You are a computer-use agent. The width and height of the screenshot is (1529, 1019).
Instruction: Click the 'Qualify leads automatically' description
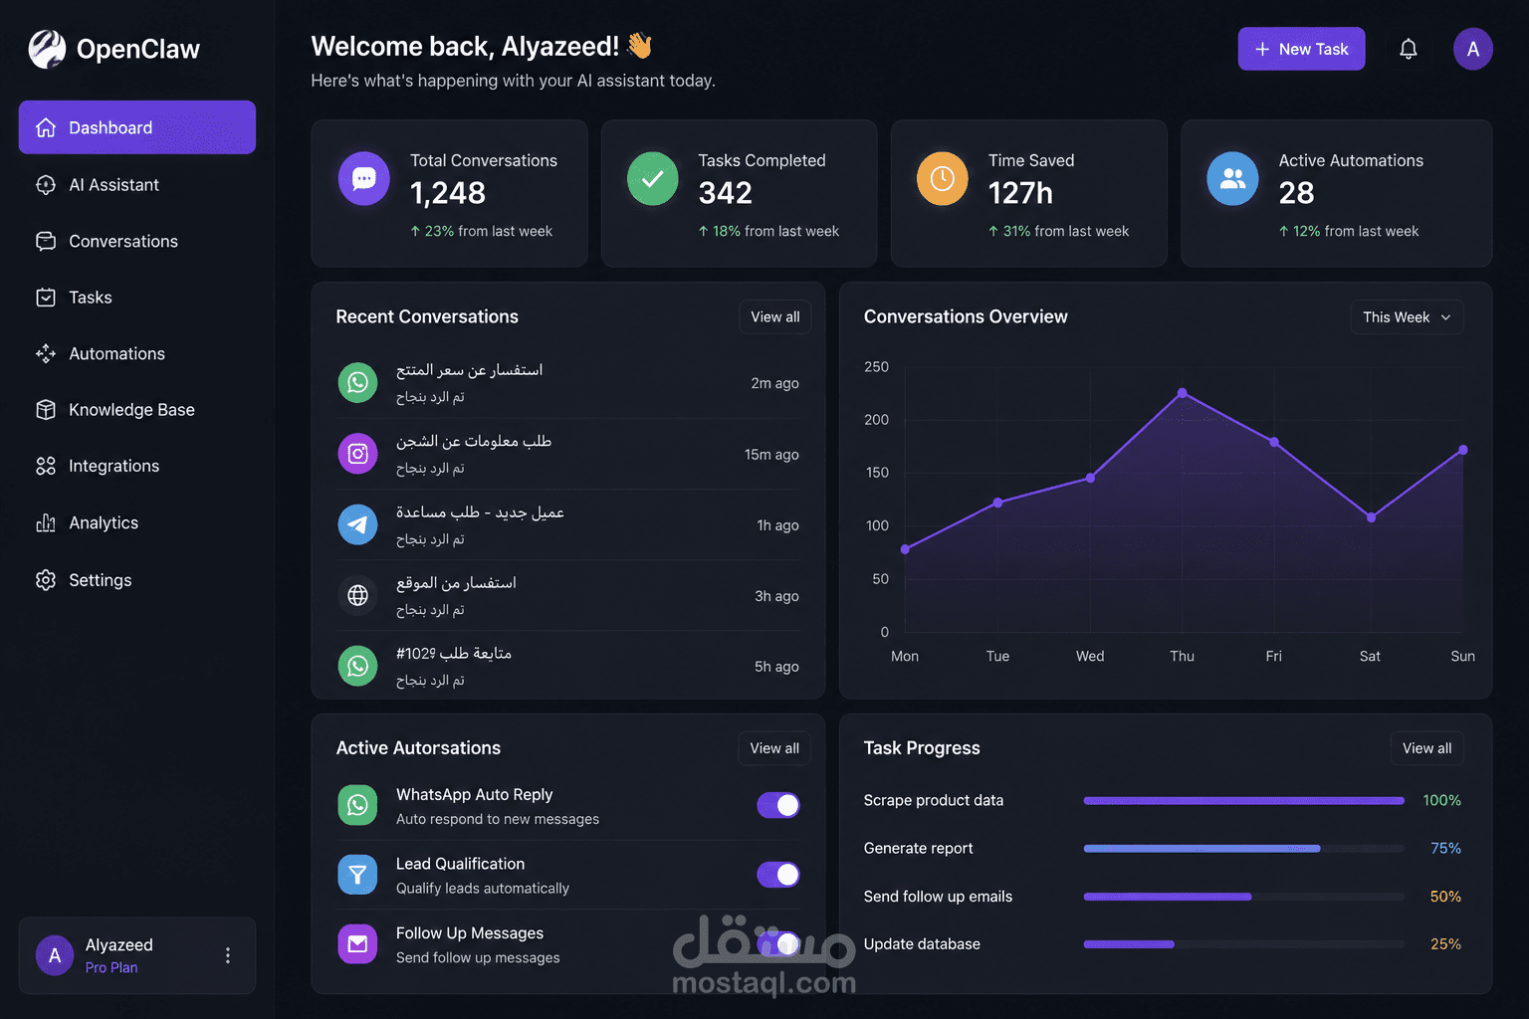pos(483,889)
